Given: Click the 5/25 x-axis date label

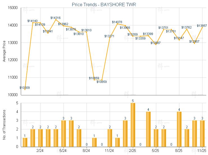Looking at the screenshot, I should pos(156,150).
